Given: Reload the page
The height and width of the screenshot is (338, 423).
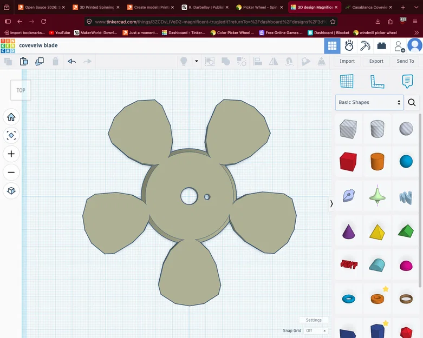Looking at the screenshot, I should [44, 21].
